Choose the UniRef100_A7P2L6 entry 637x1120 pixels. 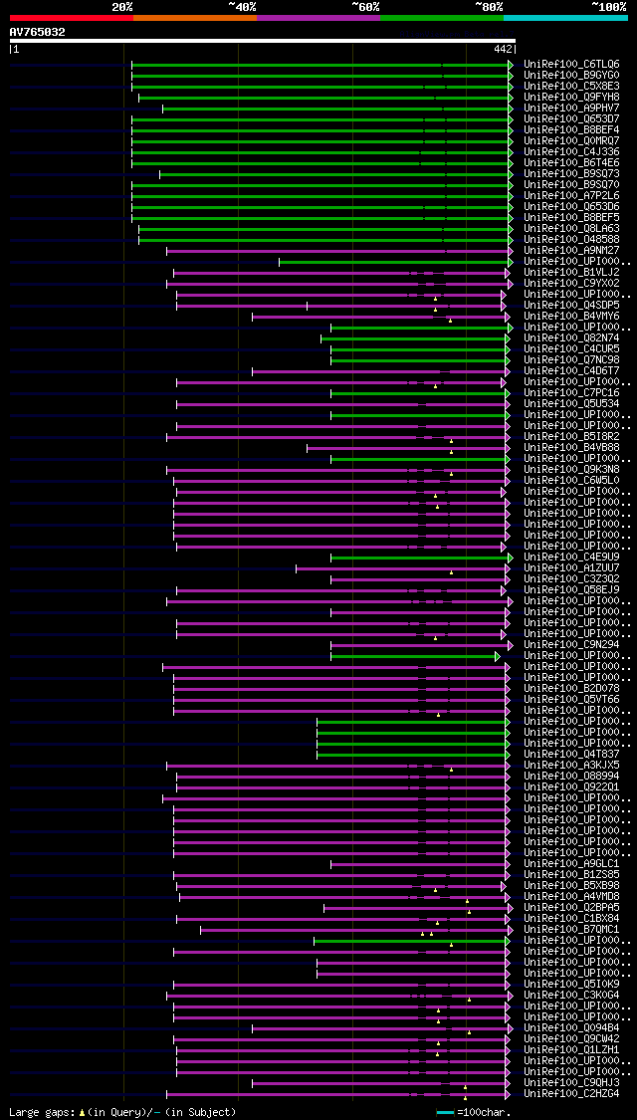[571, 196]
